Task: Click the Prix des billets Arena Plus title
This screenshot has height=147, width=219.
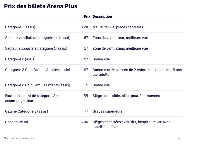Action: click(x=40, y=6)
